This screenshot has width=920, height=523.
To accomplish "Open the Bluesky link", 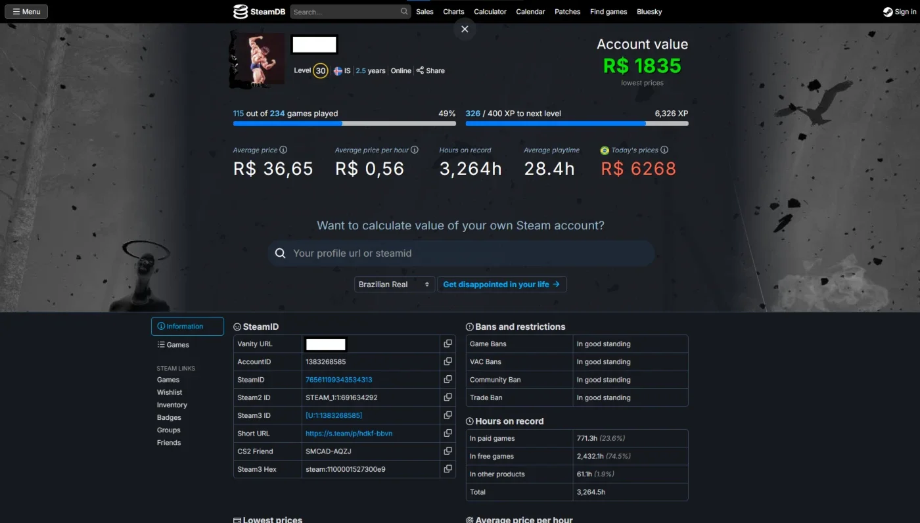I will 649,12.
